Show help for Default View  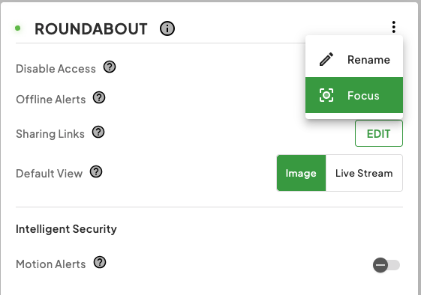pyautogui.click(x=96, y=171)
